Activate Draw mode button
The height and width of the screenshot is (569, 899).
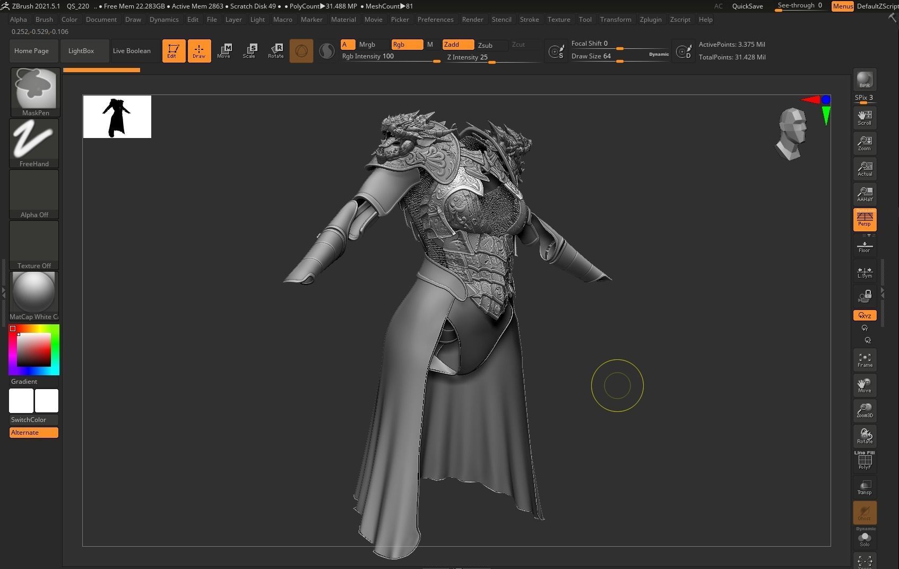point(199,51)
